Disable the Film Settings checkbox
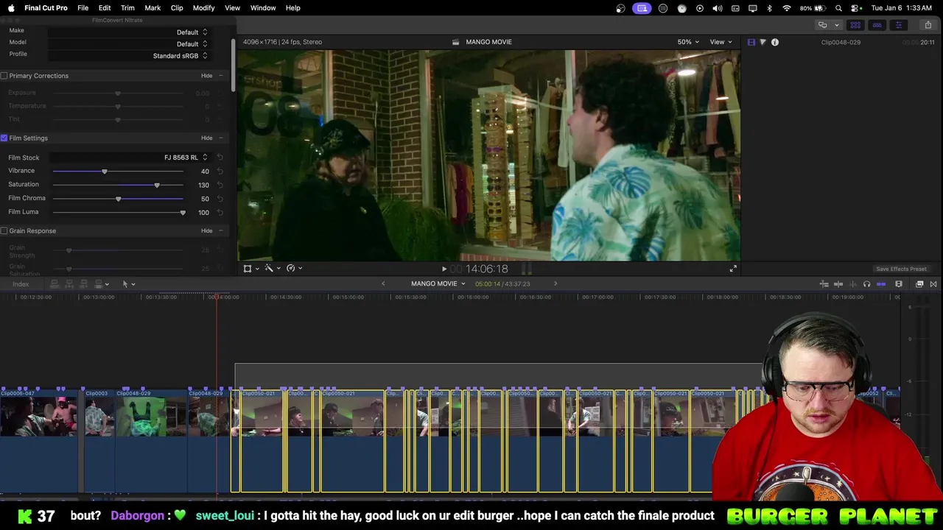 tap(4, 138)
